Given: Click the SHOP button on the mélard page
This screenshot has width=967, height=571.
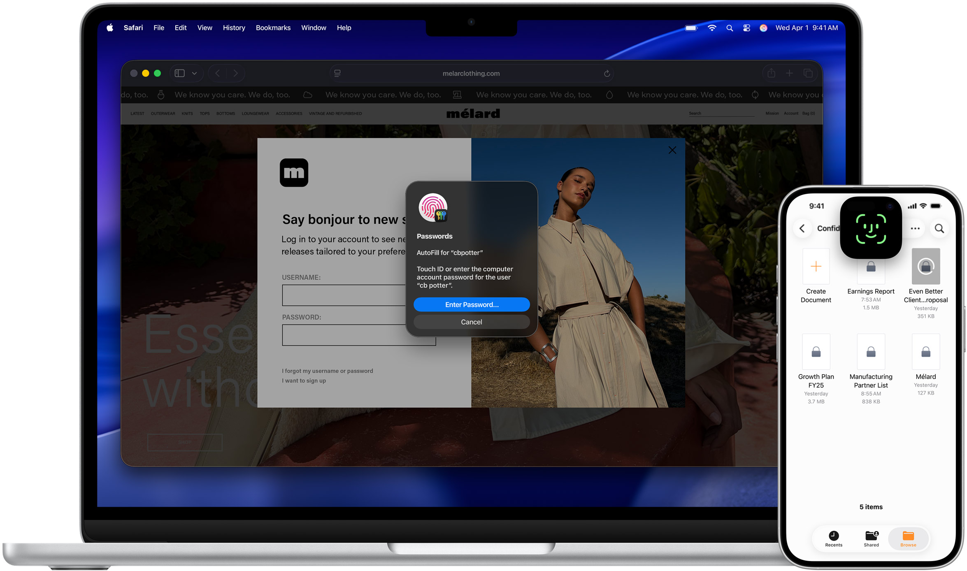Looking at the screenshot, I should tap(185, 442).
